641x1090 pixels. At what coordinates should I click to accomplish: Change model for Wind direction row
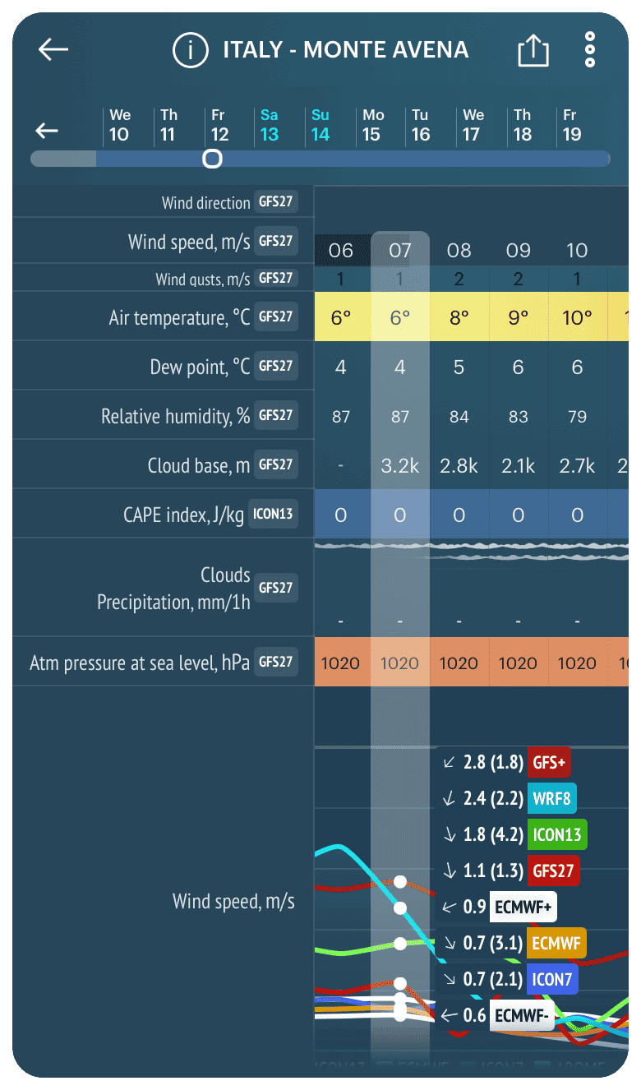(x=276, y=202)
